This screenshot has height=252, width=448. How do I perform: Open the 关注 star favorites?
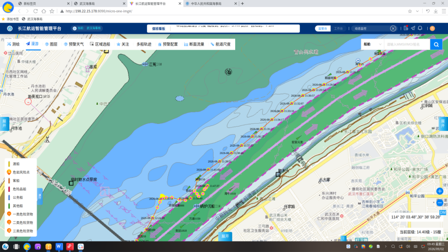tap(123, 44)
